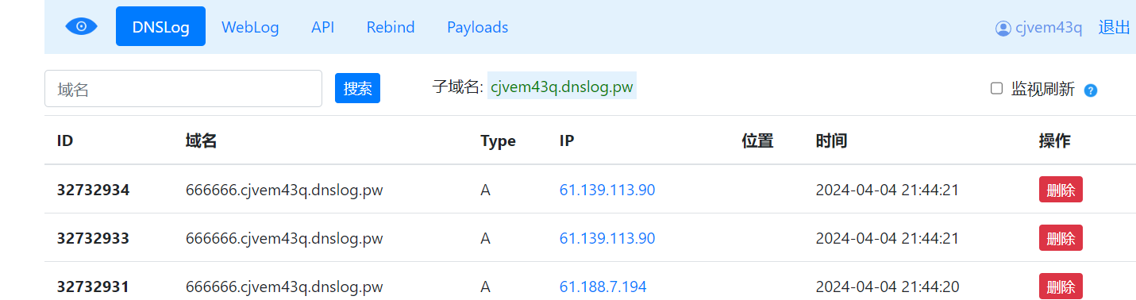Click domain 666666.cjvem43q.dnslog.pw in row 32732934
The width and height of the screenshot is (1136, 300).
[x=284, y=190]
